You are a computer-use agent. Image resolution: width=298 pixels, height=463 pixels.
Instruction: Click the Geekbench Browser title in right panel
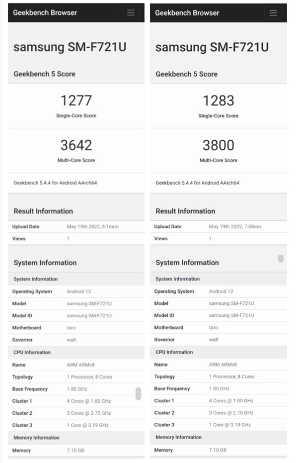click(x=187, y=13)
